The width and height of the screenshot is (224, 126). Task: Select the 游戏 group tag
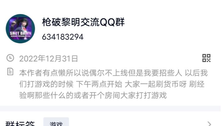[x=56, y=122]
